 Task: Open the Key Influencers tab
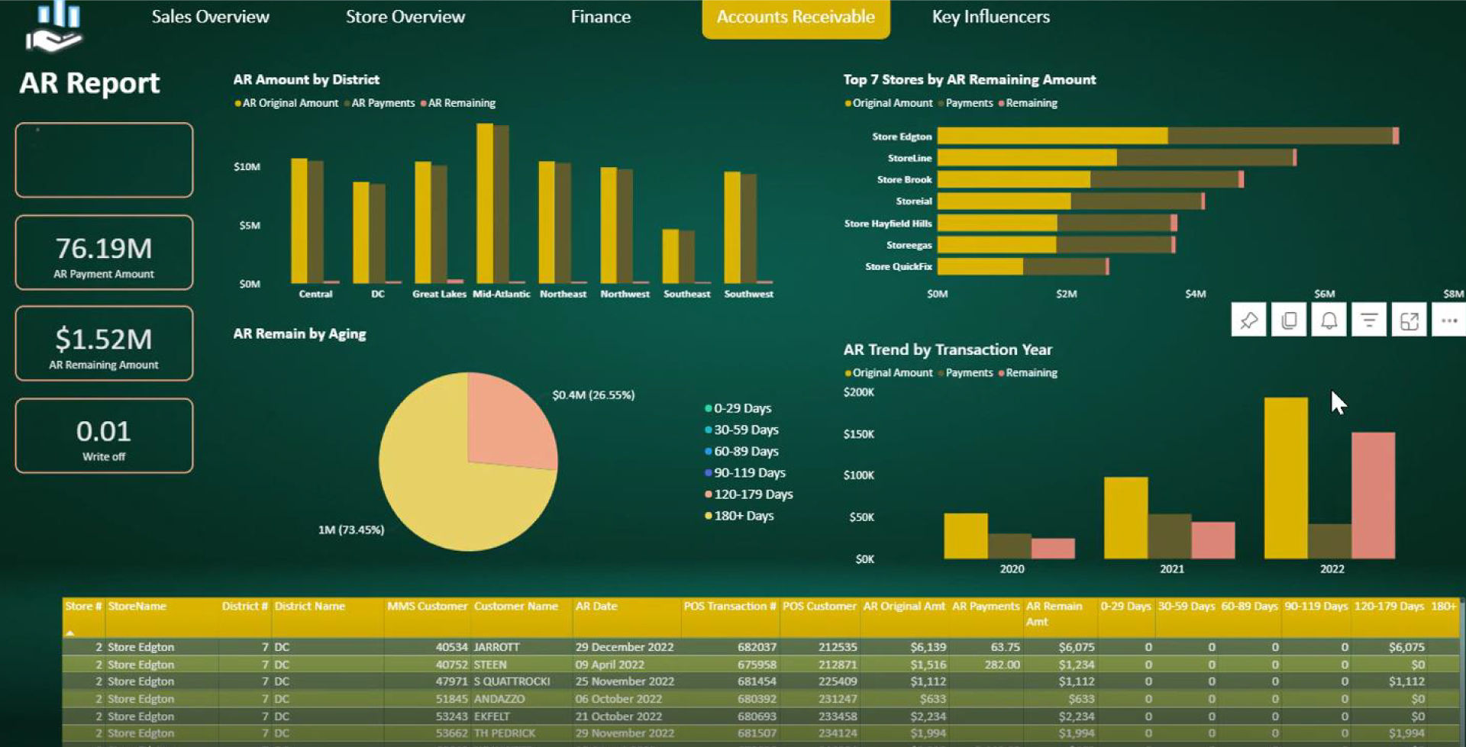(990, 17)
